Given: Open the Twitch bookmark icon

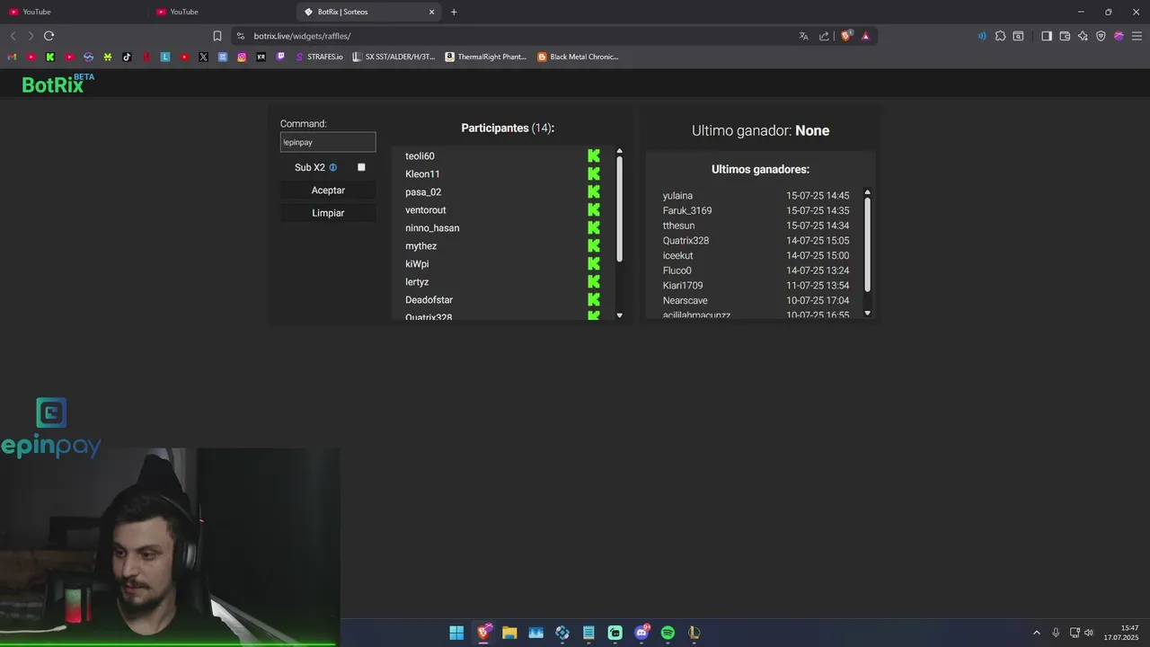Looking at the screenshot, I should click(x=280, y=57).
